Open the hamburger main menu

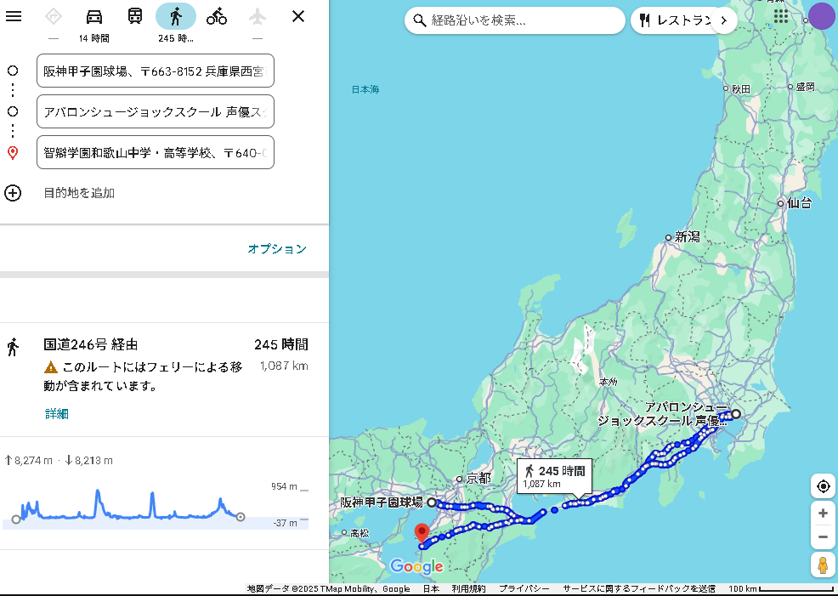coord(14,16)
